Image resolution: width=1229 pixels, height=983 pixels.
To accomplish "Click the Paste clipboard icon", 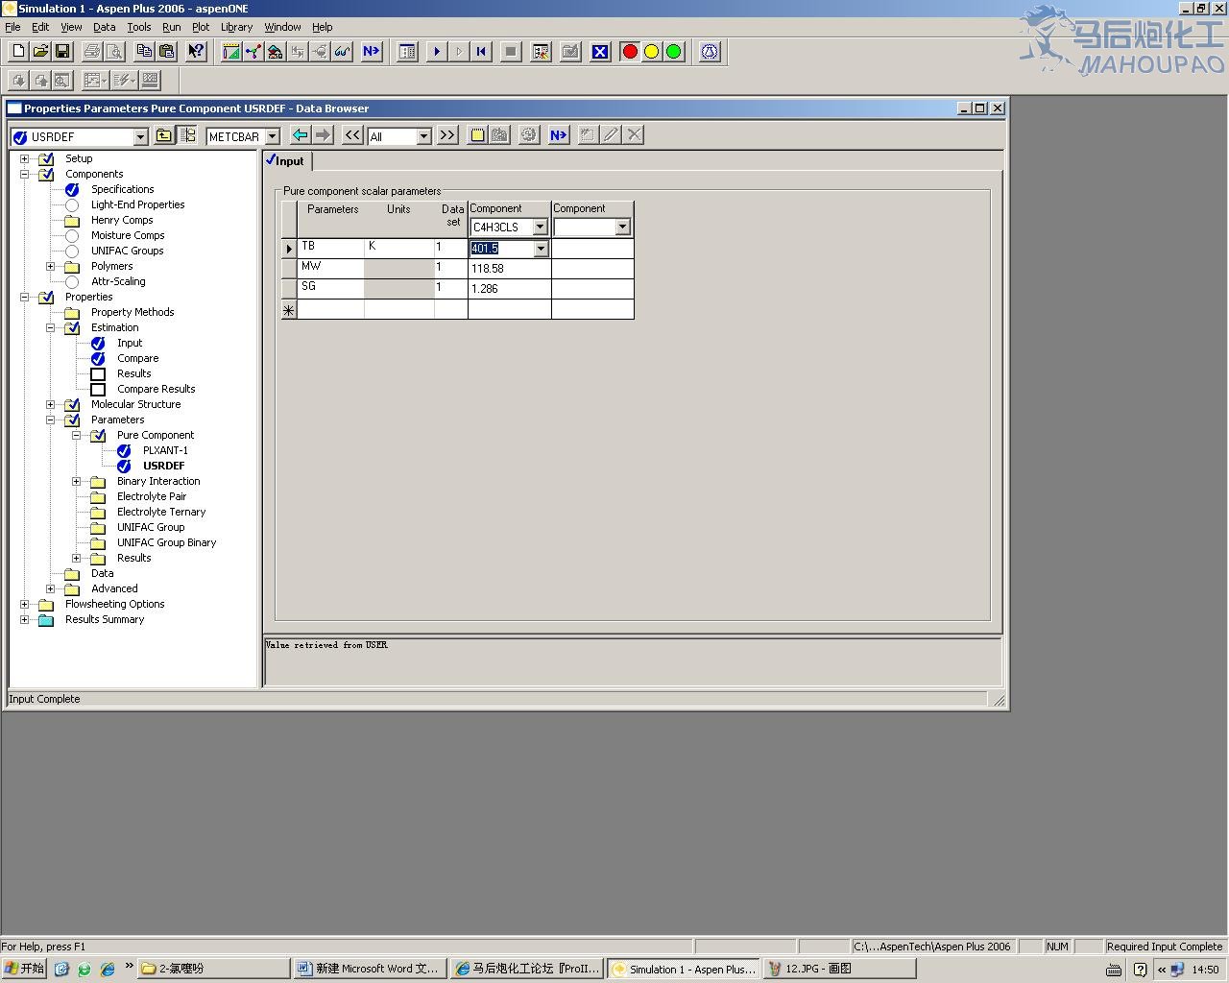I will 166,52.
